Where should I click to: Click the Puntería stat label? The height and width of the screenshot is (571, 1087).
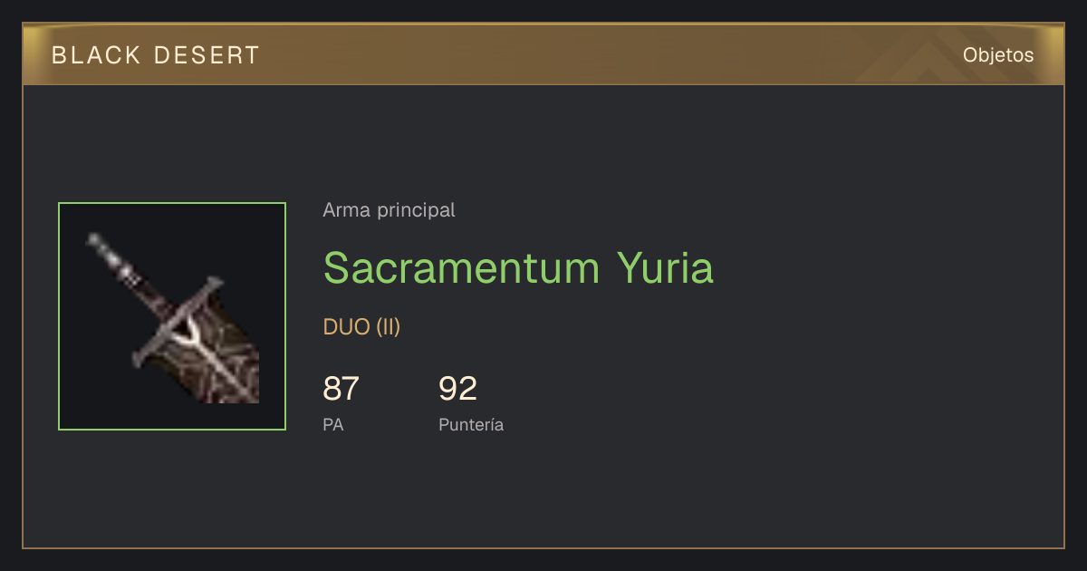[x=471, y=424]
